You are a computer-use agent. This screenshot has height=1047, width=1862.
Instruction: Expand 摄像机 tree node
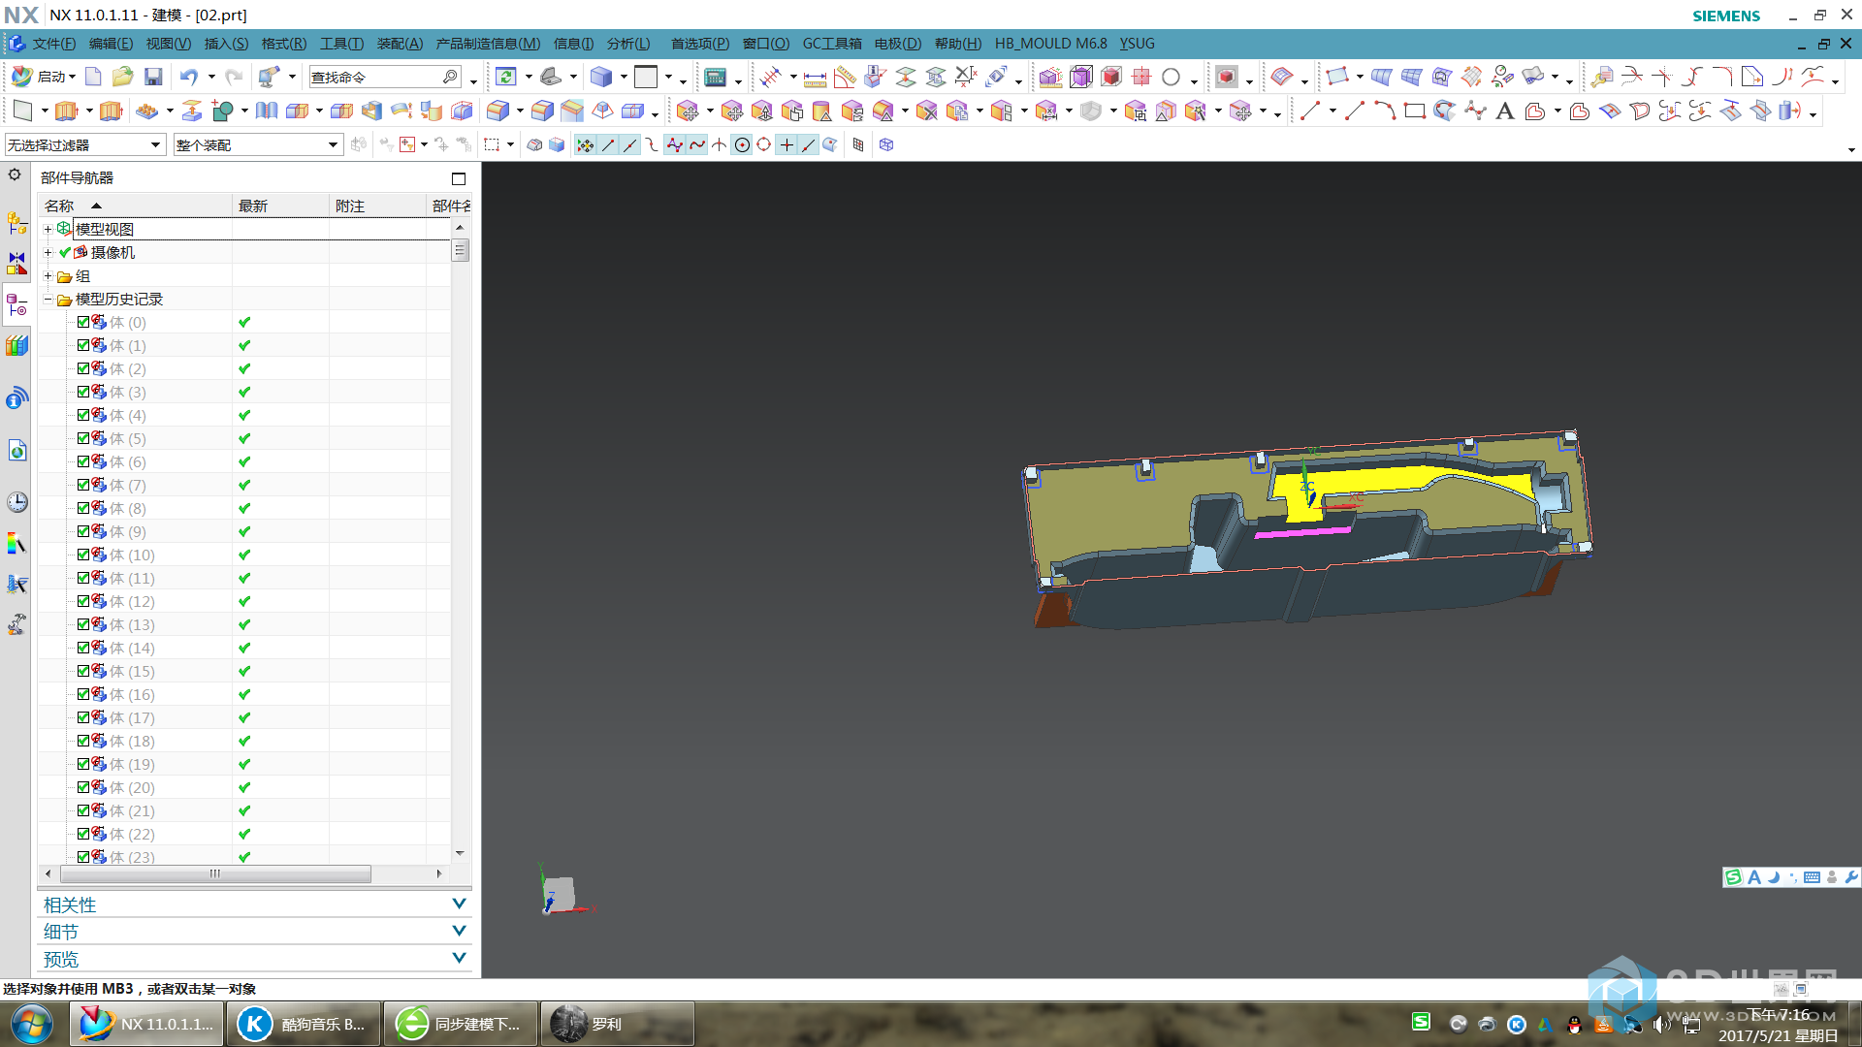48,252
